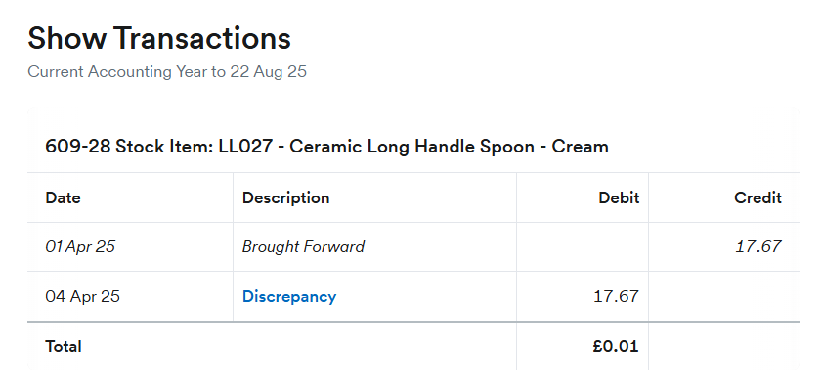Click the 04 Apr 25 date cell
This screenshot has width=822, height=392.
click(x=83, y=296)
